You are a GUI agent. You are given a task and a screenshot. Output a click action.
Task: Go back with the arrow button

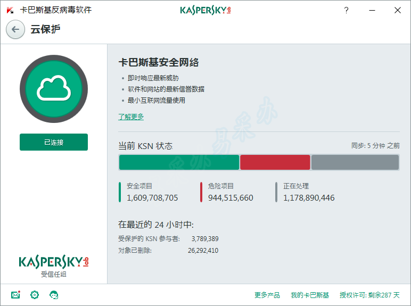point(15,29)
